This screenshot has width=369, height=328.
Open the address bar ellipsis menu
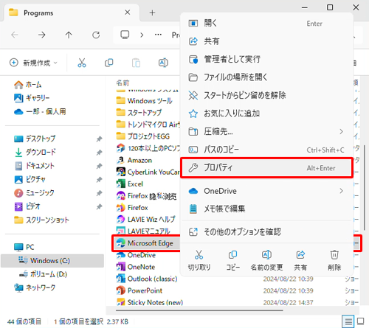click(x=158, y=35)
